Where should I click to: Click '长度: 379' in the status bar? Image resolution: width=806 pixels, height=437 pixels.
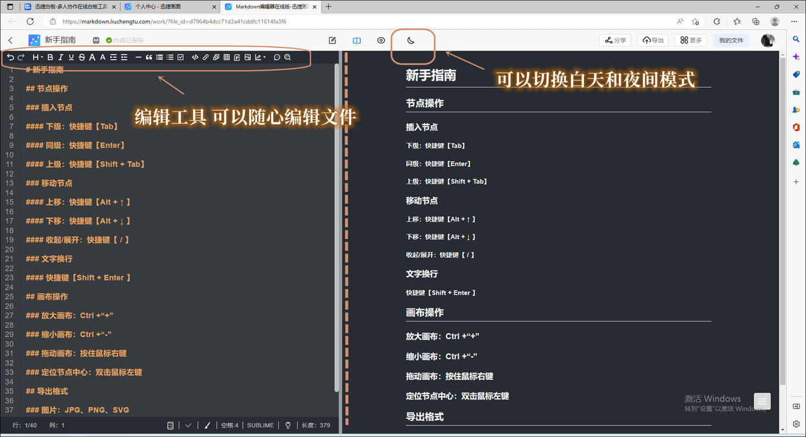click(x=316, y=425)
